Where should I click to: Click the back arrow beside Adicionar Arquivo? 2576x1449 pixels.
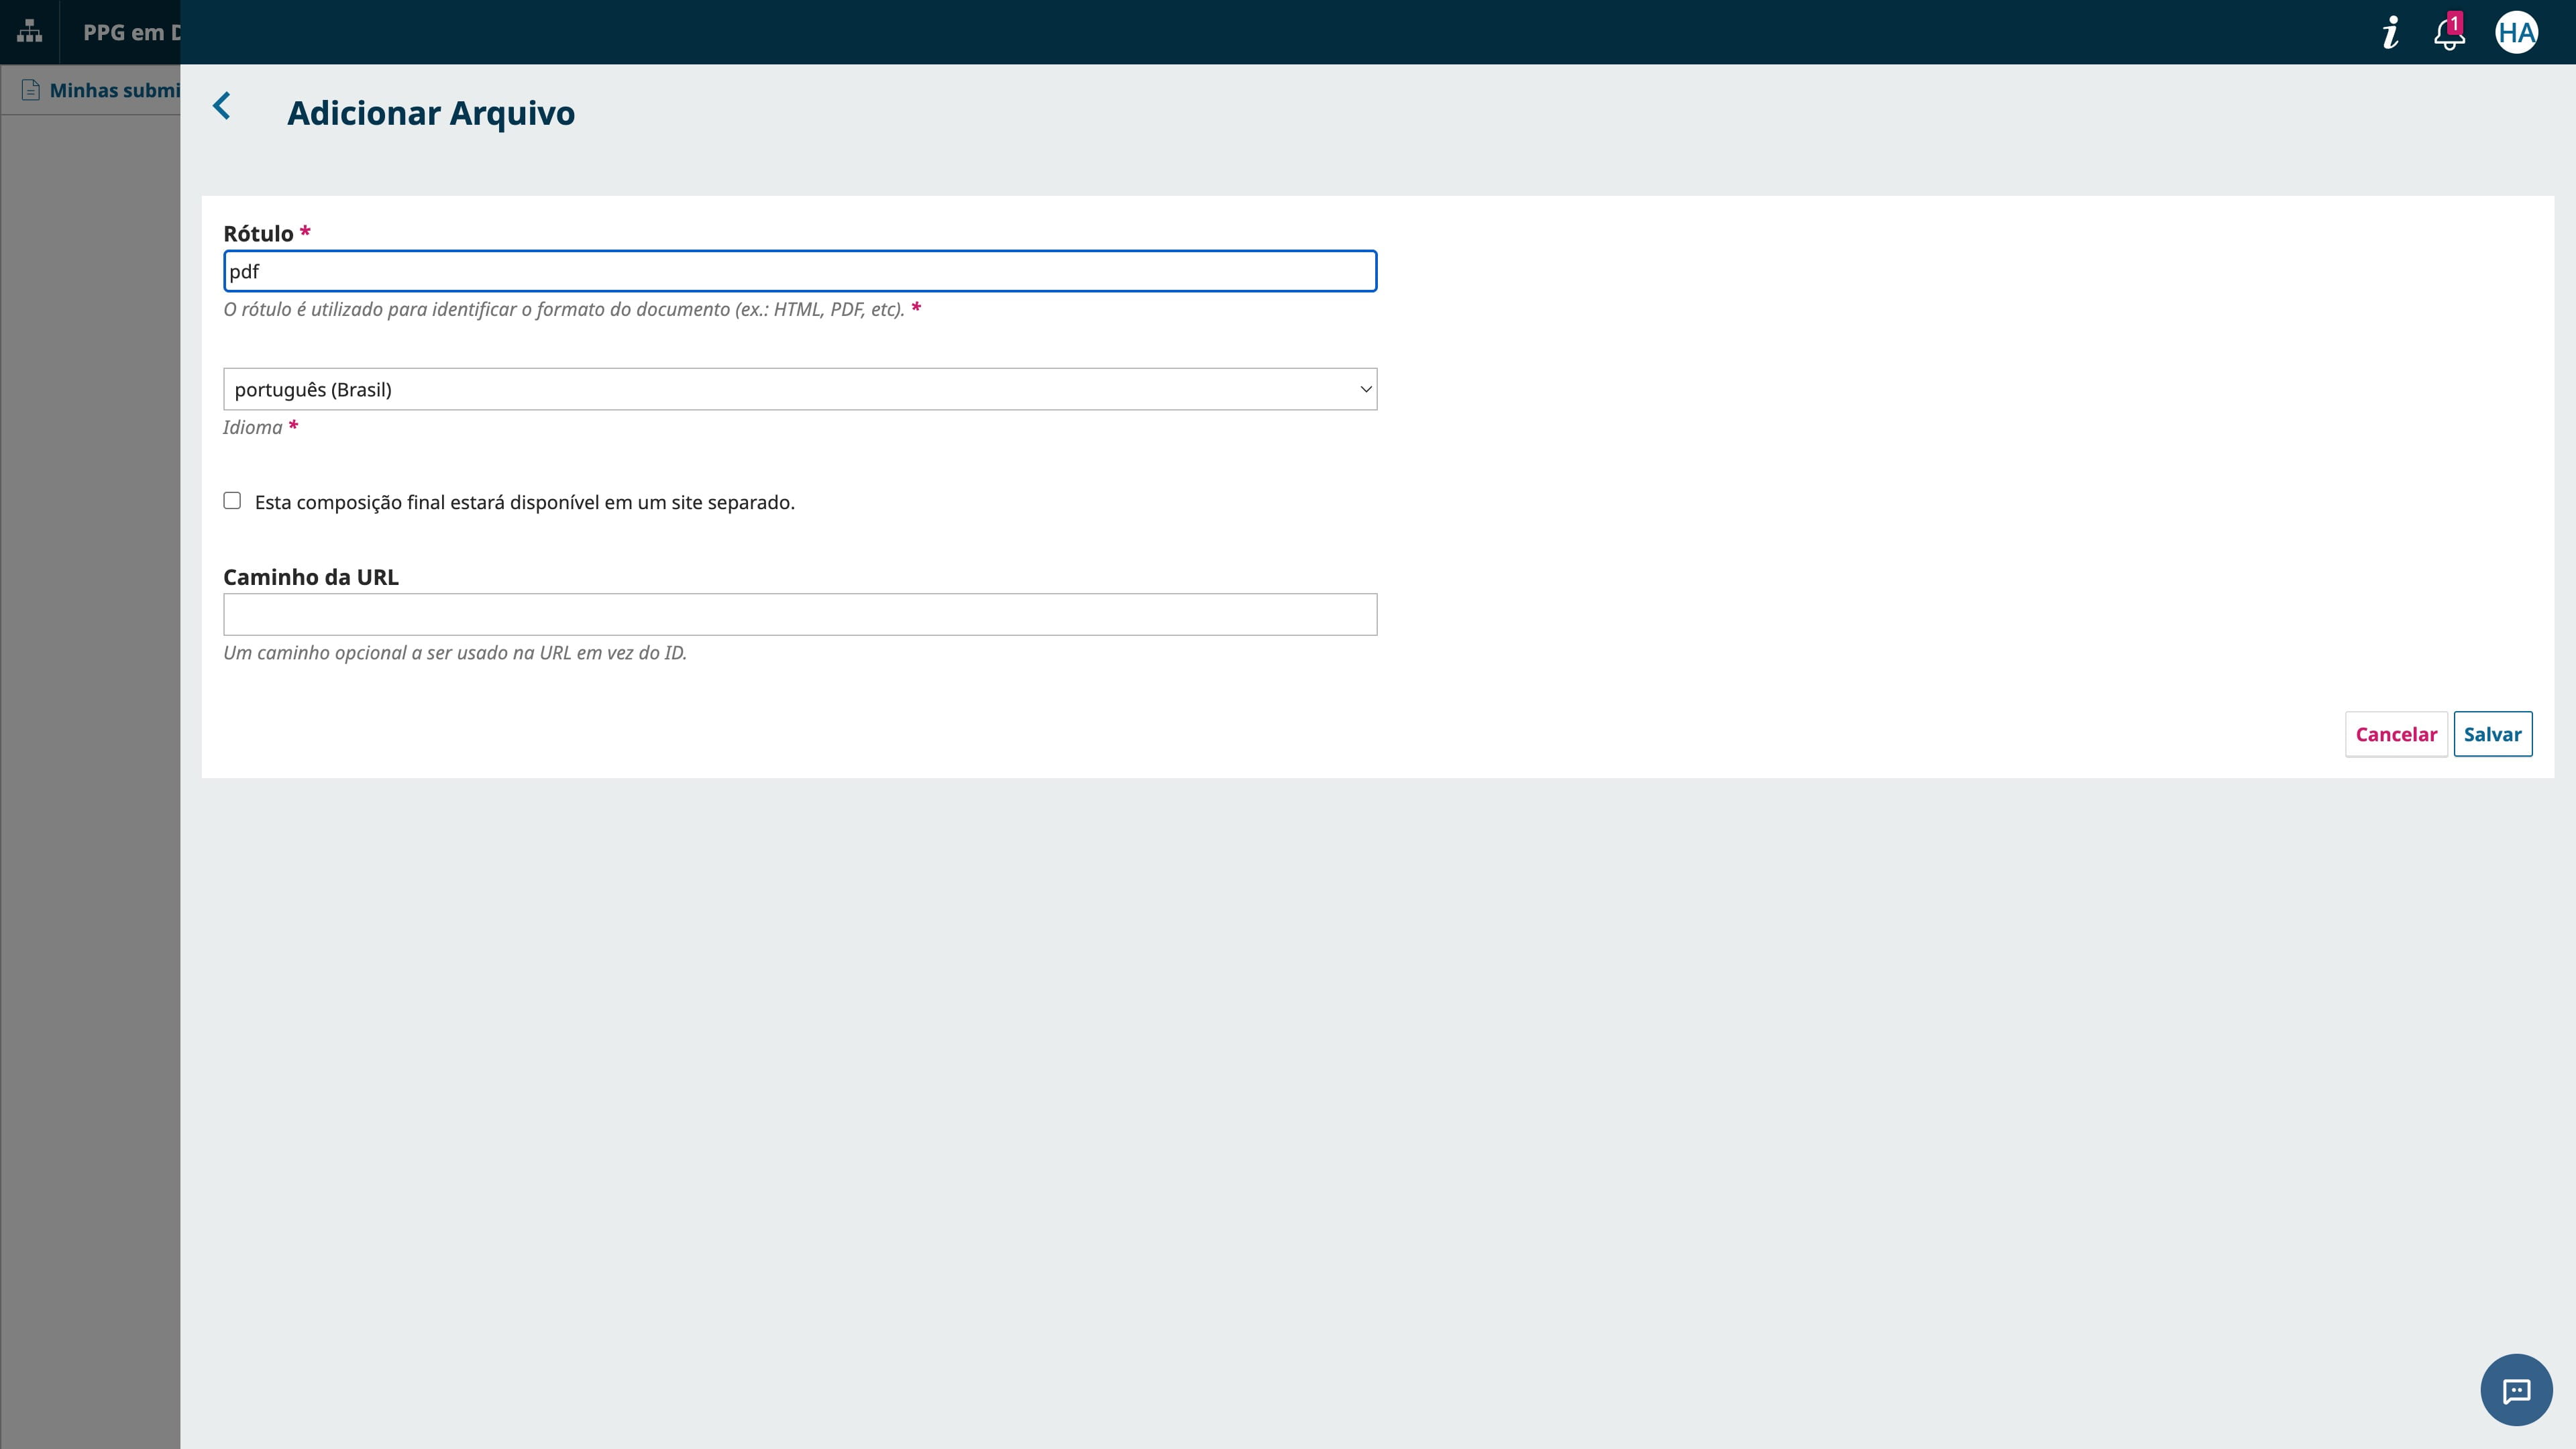(x=222, y=106)
